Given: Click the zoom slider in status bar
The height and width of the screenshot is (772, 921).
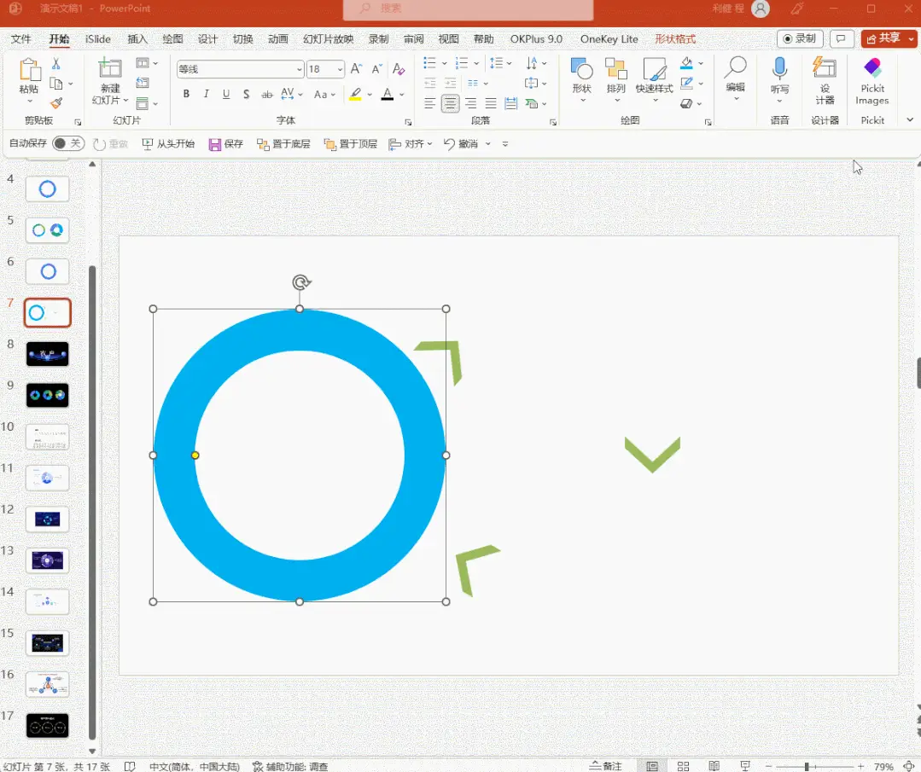Looking at the screenshot, I should 807,766.
